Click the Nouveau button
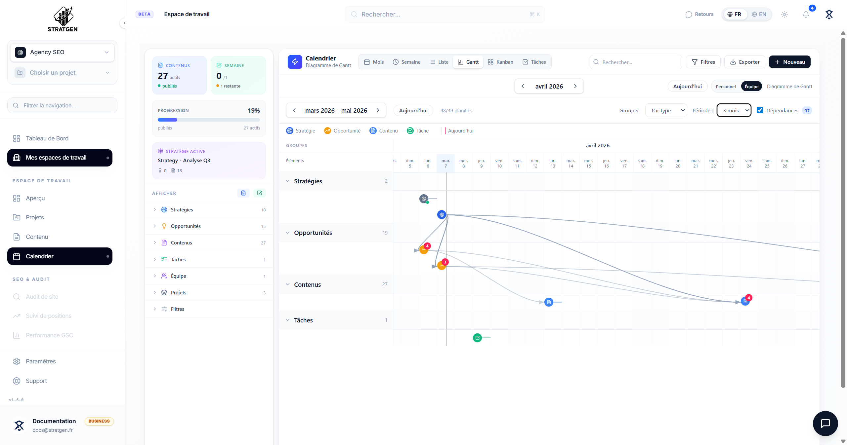 point(789,62)
